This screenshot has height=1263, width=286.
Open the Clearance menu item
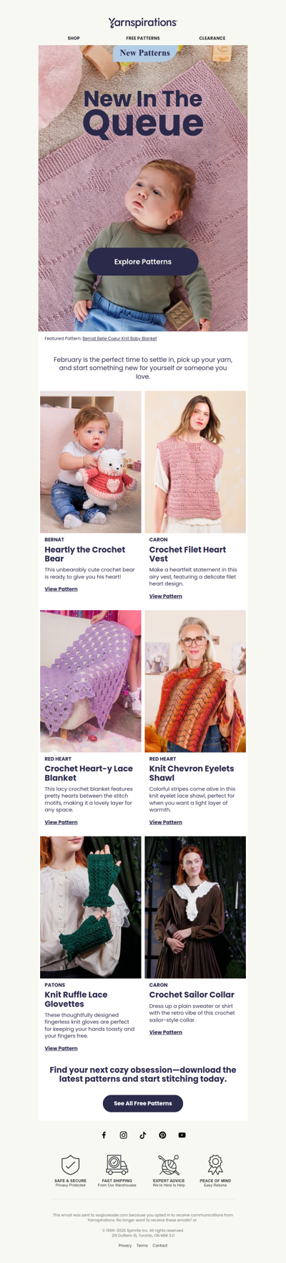pos(212,38)
